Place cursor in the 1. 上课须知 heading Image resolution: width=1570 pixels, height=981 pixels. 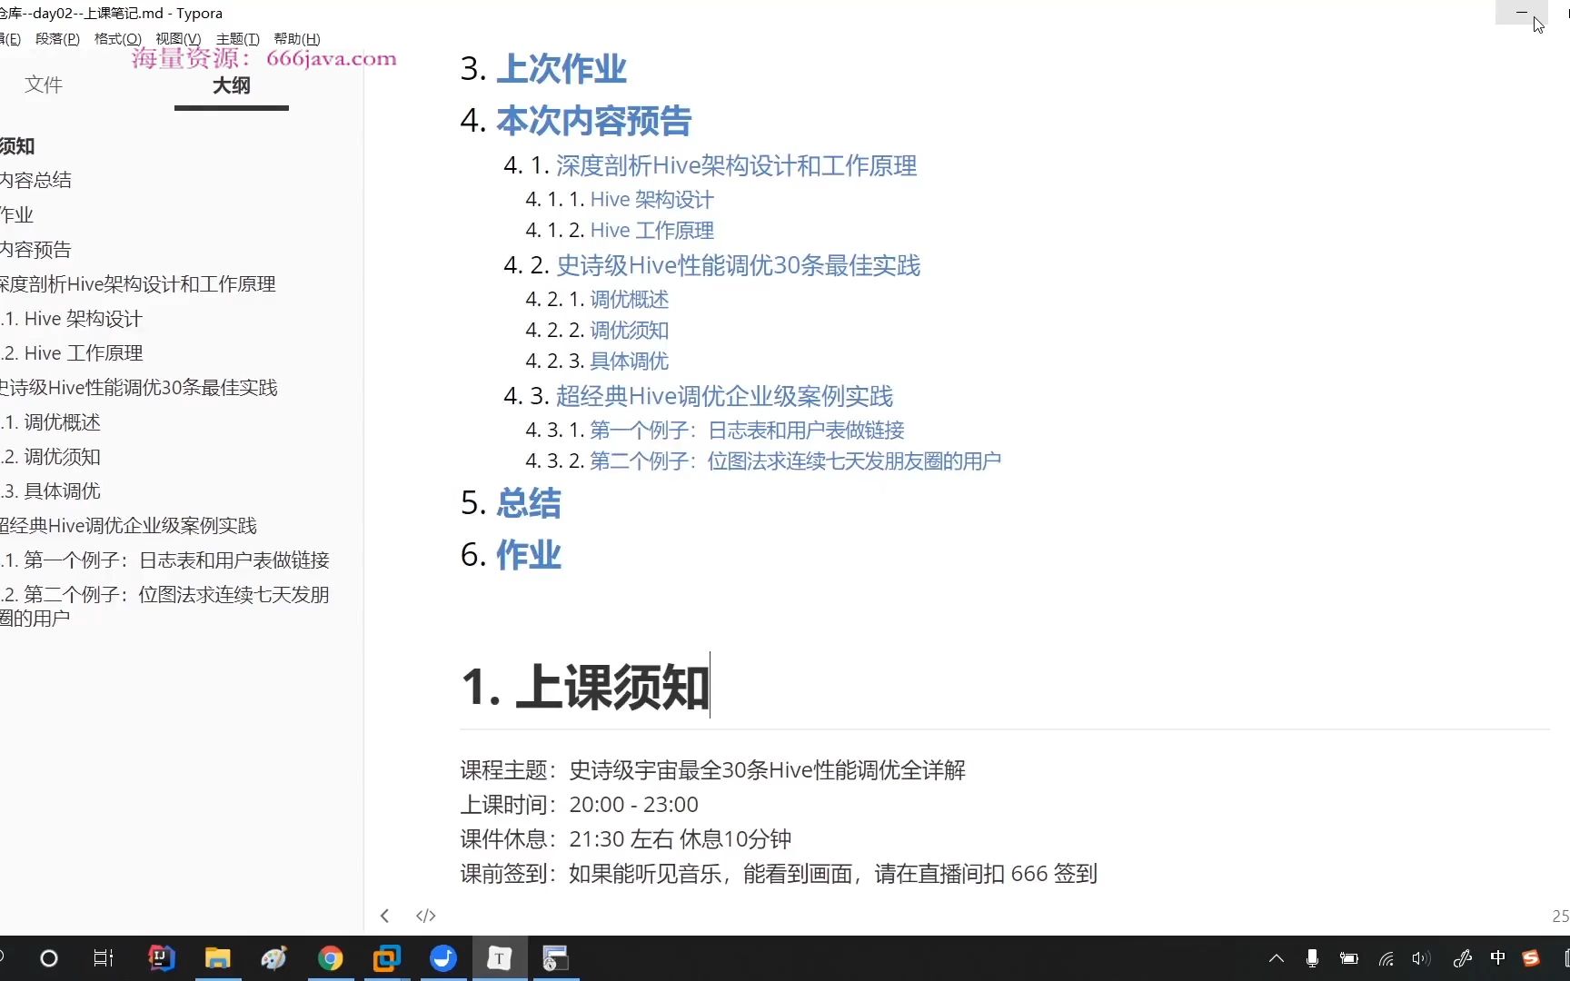point(585,687)
